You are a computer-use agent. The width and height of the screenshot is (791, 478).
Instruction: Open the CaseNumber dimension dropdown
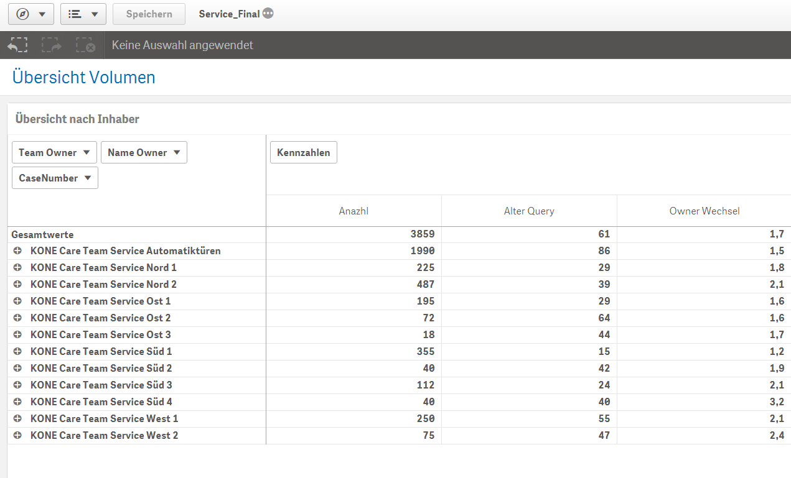[x=55, y=178]
